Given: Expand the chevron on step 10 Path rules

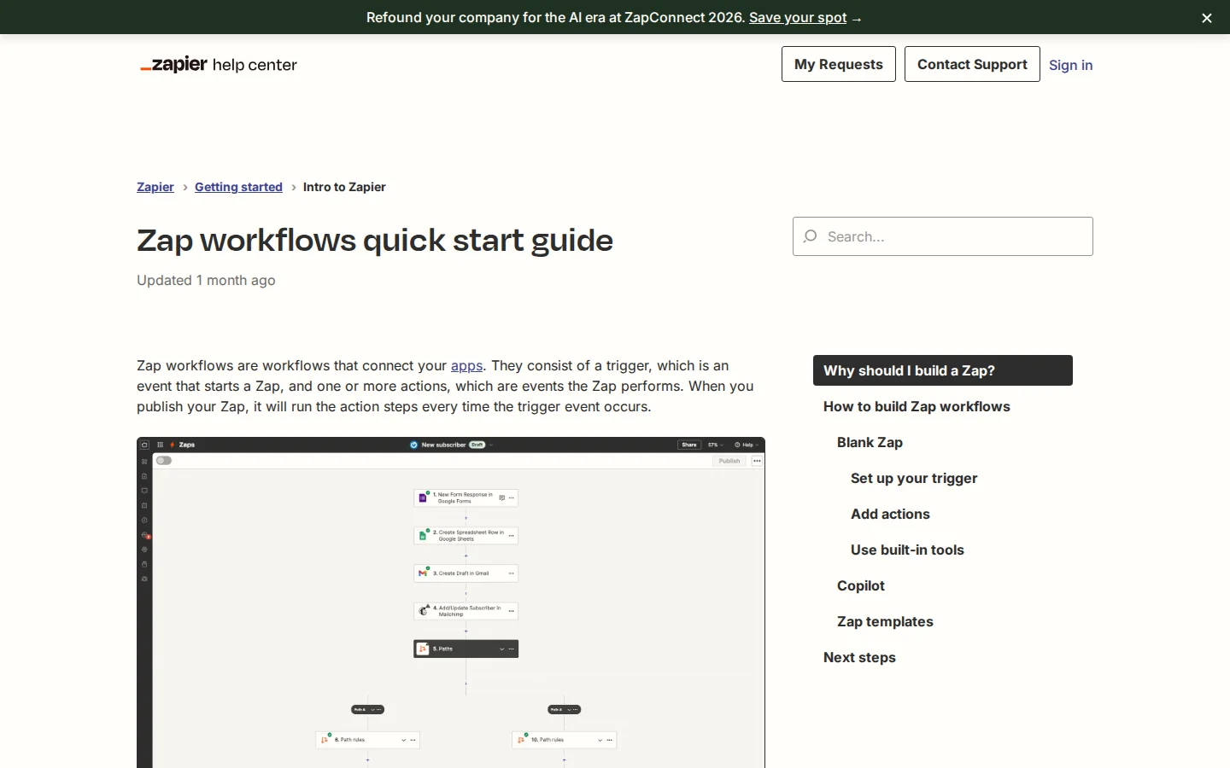Looking at the screenshot, I should 600,740.
